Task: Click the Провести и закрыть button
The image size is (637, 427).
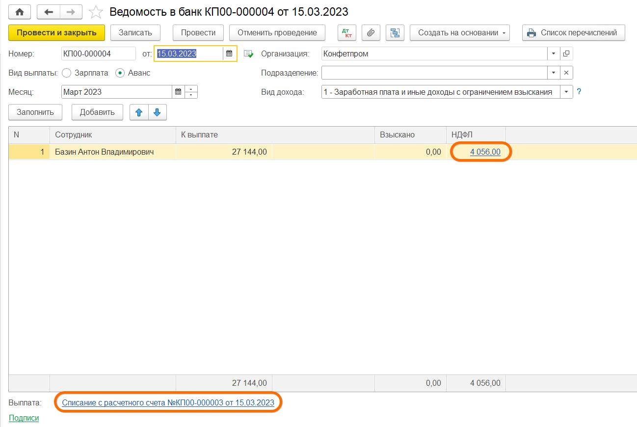Action: (56, 33)
